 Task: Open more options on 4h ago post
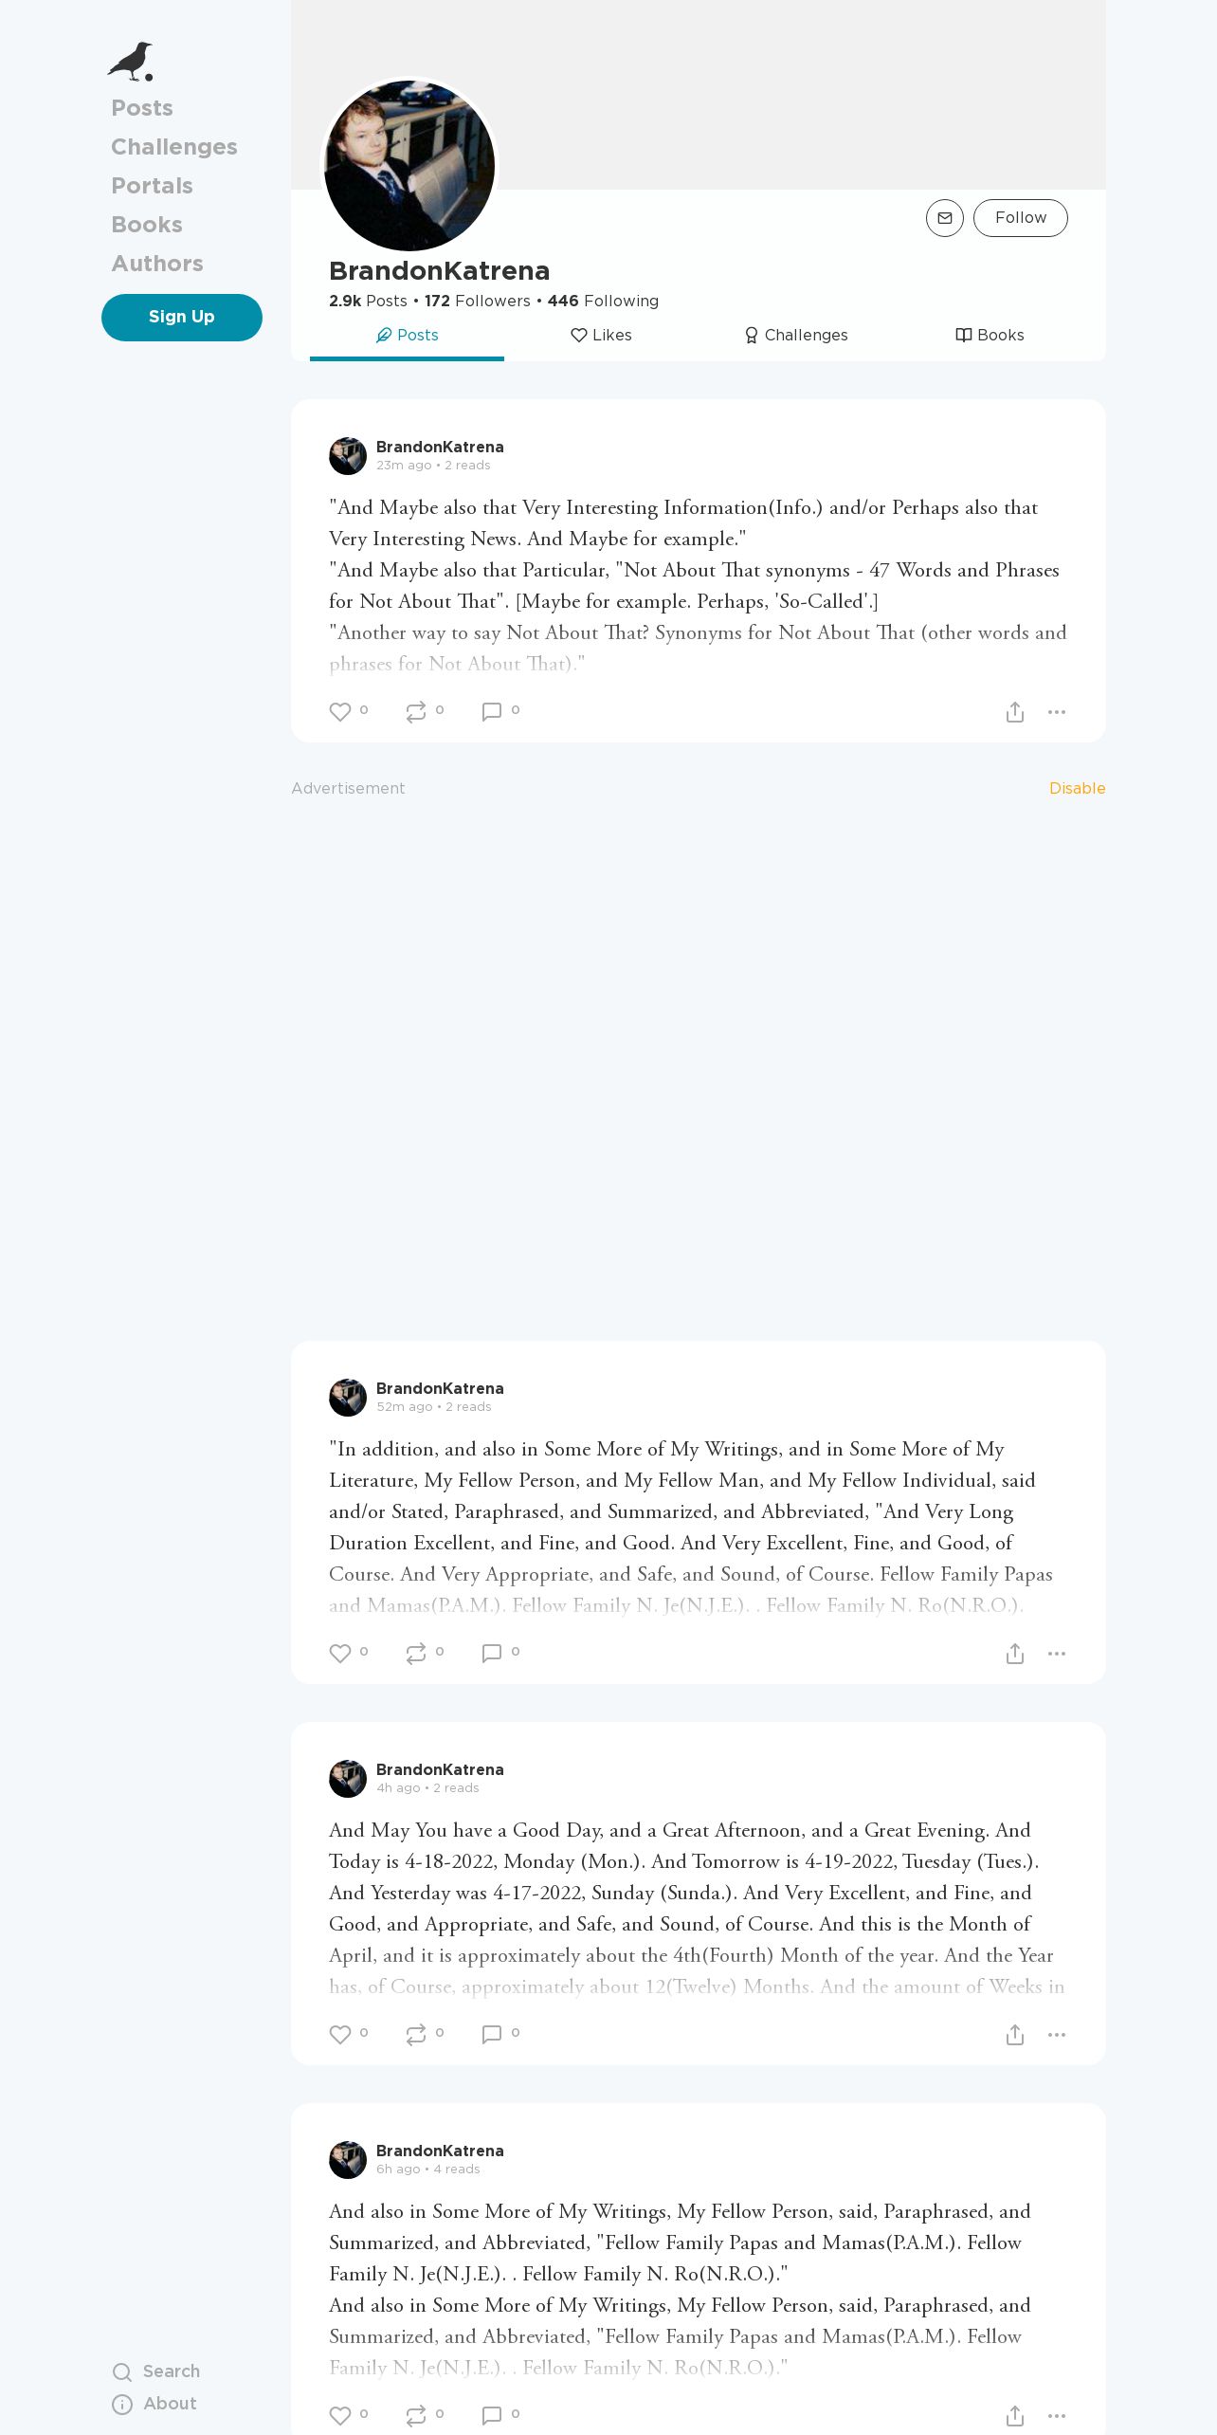click(x=1057, y=2035)
